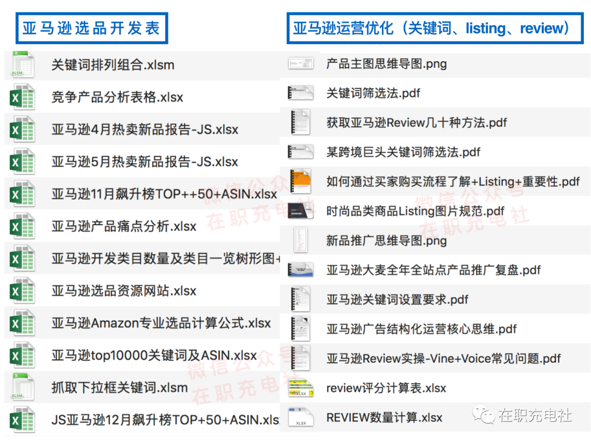This screenshot has width=591, height=441.
Task: Click the file name 亚马逊选品资源网站.xlsx
Action: (124, 291)
